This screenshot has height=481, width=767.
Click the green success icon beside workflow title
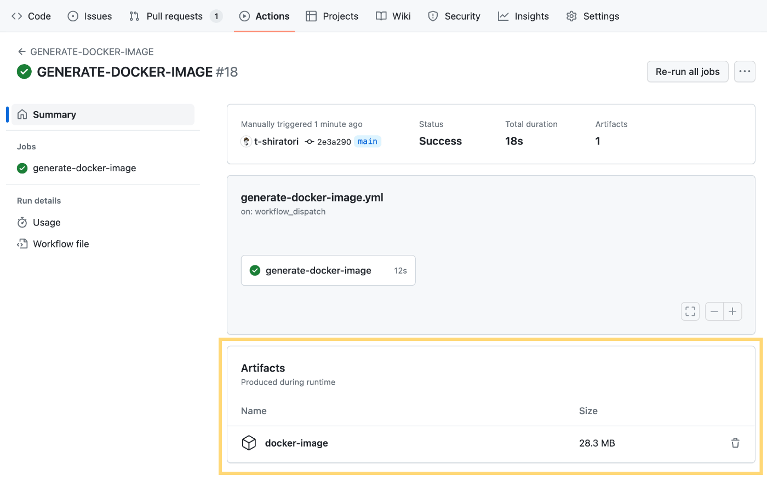[x=24, y=72]
